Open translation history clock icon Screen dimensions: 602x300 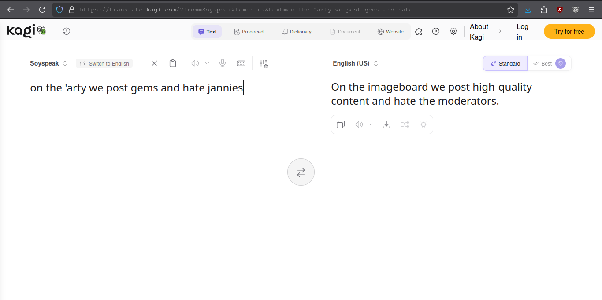(x=66, y=31)
